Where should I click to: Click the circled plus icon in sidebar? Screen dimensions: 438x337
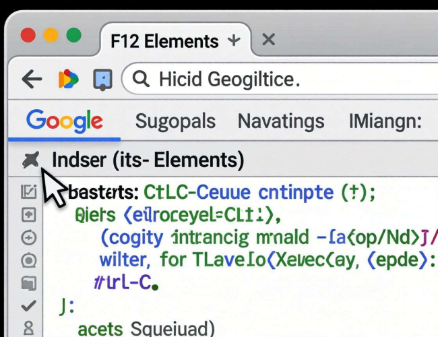coord(28,237)
